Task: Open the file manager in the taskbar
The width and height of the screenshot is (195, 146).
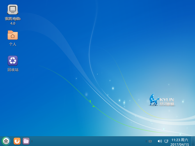Action: pos(26,141)
